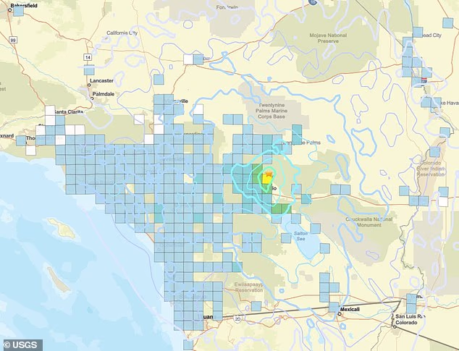Click the 2D highway shield near the border
Screen dimensions: 459x351
point(235,316)
